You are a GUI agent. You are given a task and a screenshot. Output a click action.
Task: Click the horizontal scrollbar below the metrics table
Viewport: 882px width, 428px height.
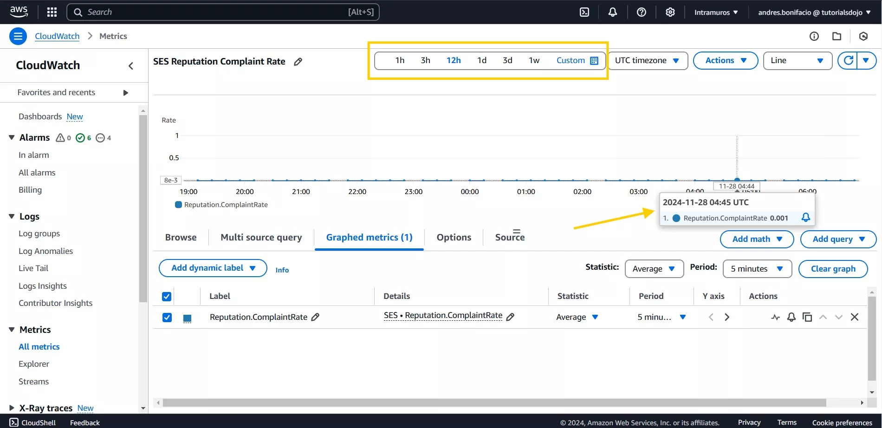click(494, 402)
